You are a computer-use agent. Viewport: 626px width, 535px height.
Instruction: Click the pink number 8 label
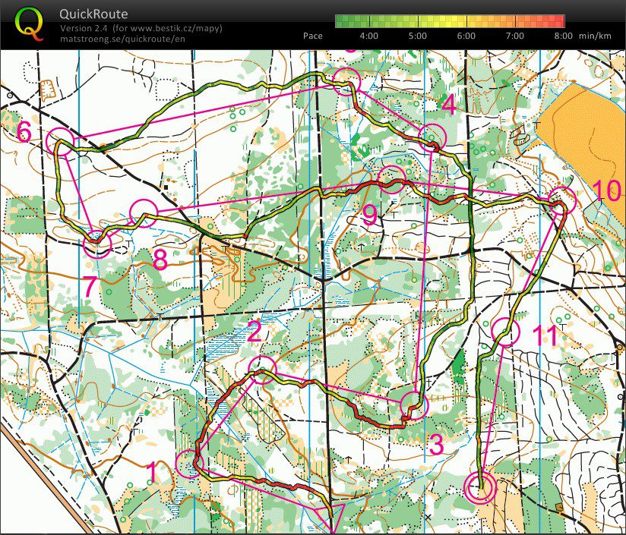[x=160, y=260]
